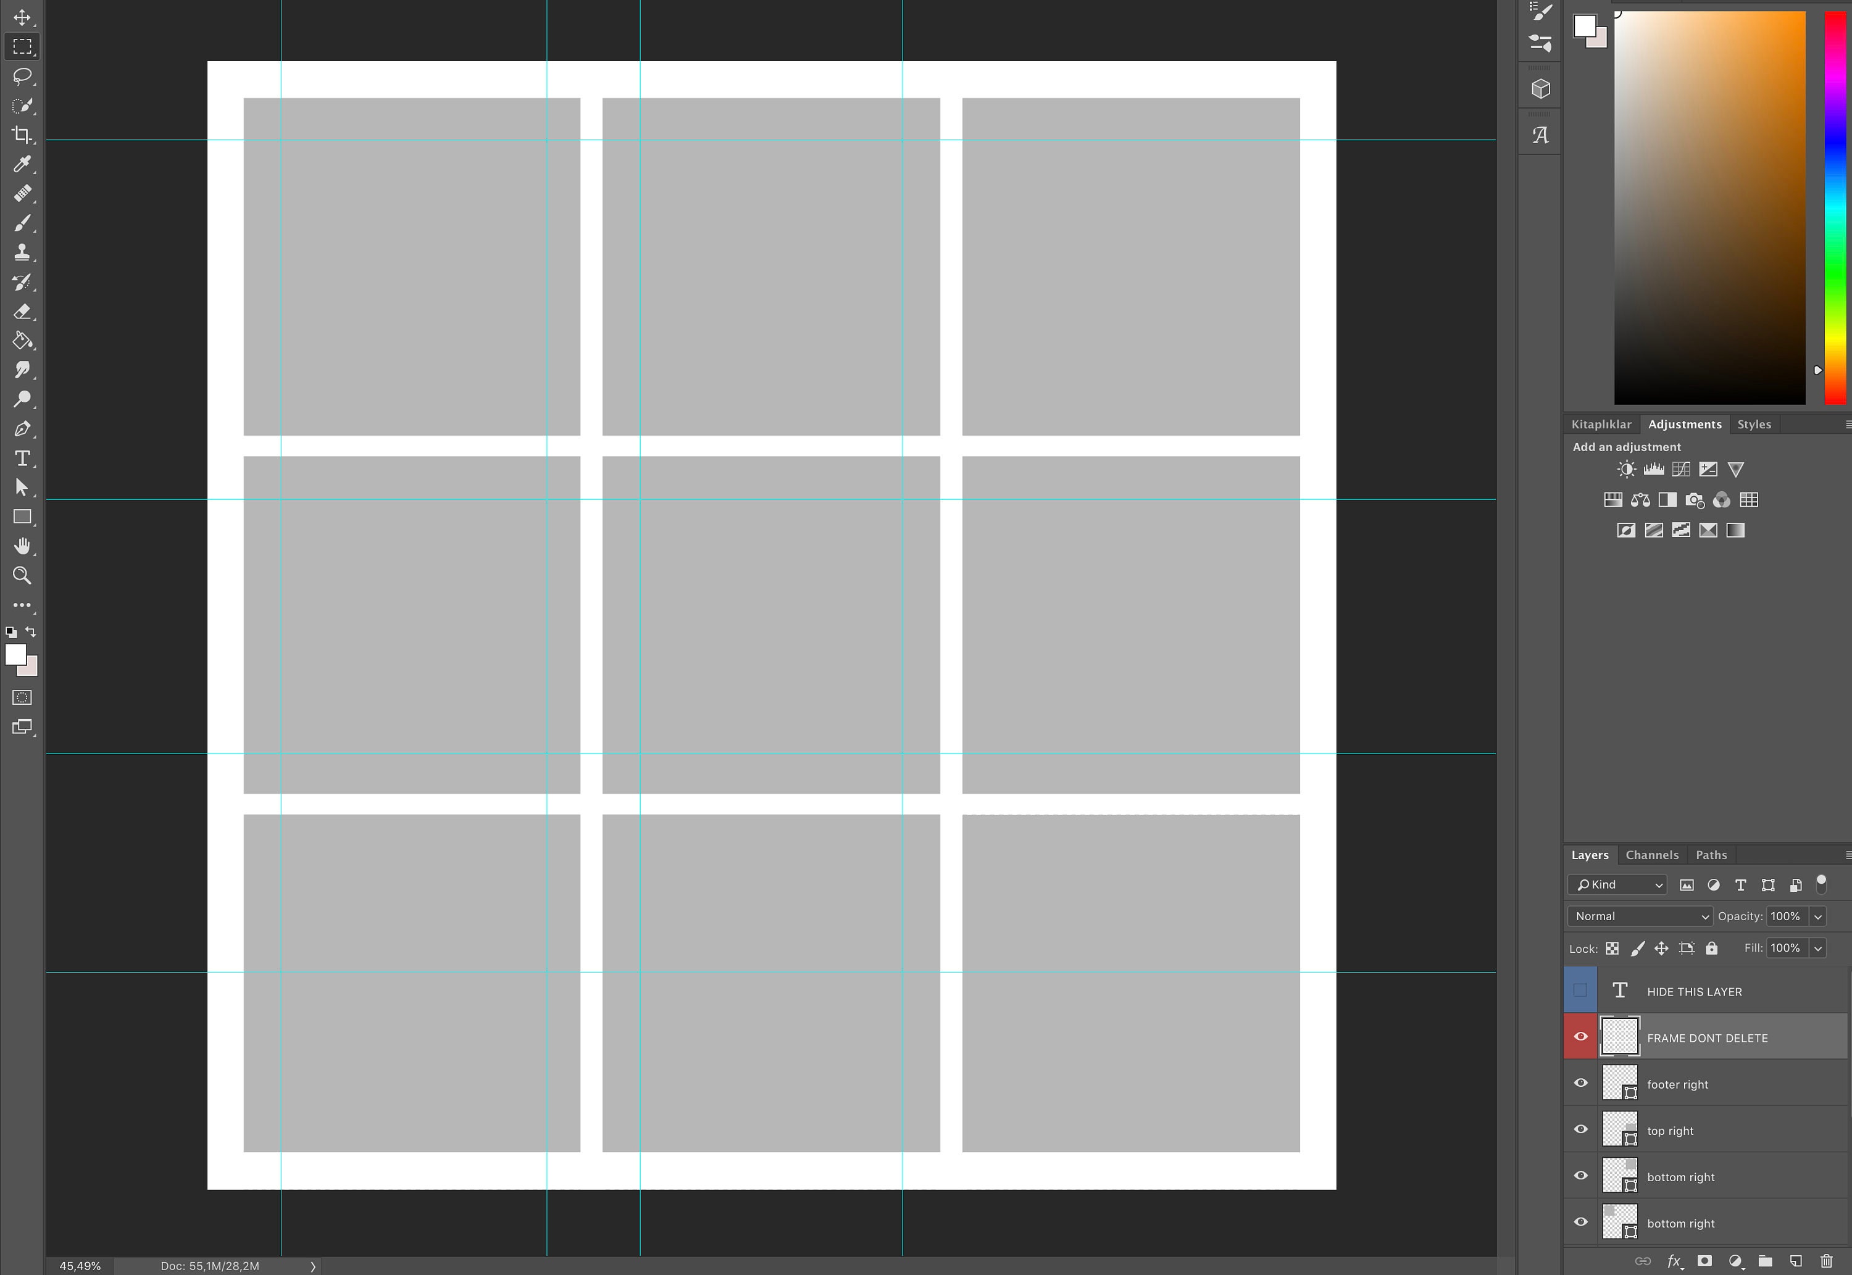Swap foreground and background colors
The width and height of the screenshot is (1852, 1275).
tap(30, 631)
